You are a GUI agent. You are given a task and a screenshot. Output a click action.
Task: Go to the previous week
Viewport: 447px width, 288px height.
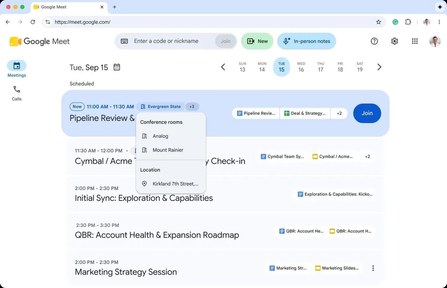(x=223, y=67)
